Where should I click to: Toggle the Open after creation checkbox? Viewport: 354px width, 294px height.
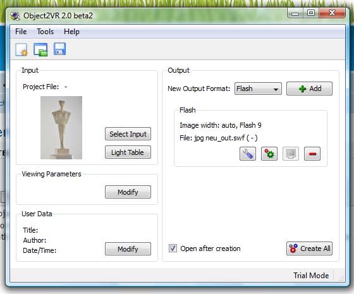coord(173,248)
